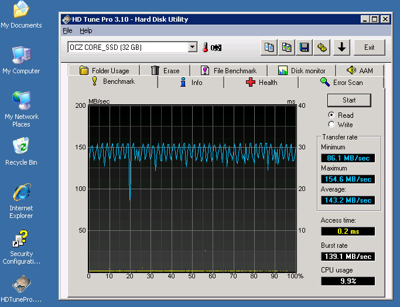This screenshot has width=400, height=307.
Task: Select the Write radio button
Action: [332, 124]
